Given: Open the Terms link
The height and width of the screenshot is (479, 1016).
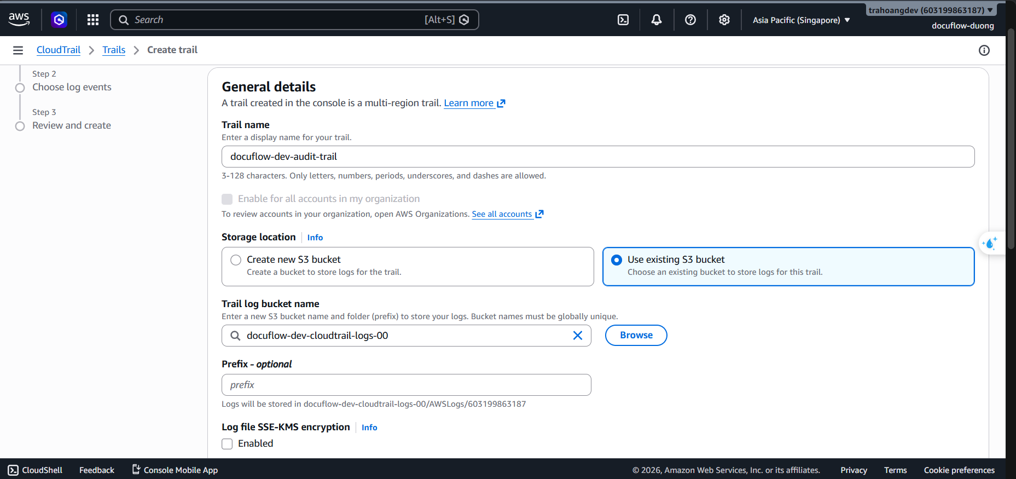Looking at the screenshot, I should click(895, 470).
